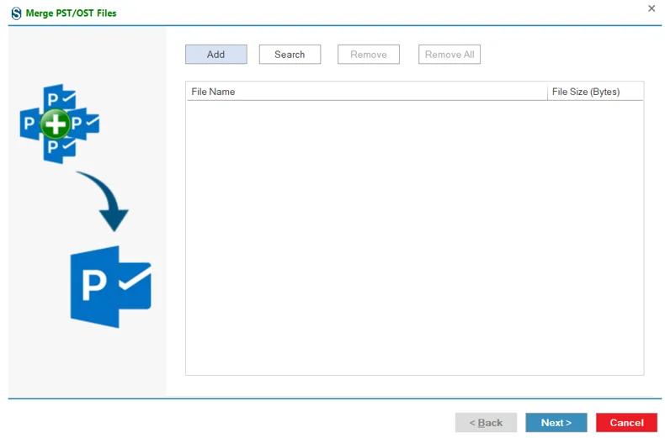Cancel the merge wizard

(x=626, y=422)
